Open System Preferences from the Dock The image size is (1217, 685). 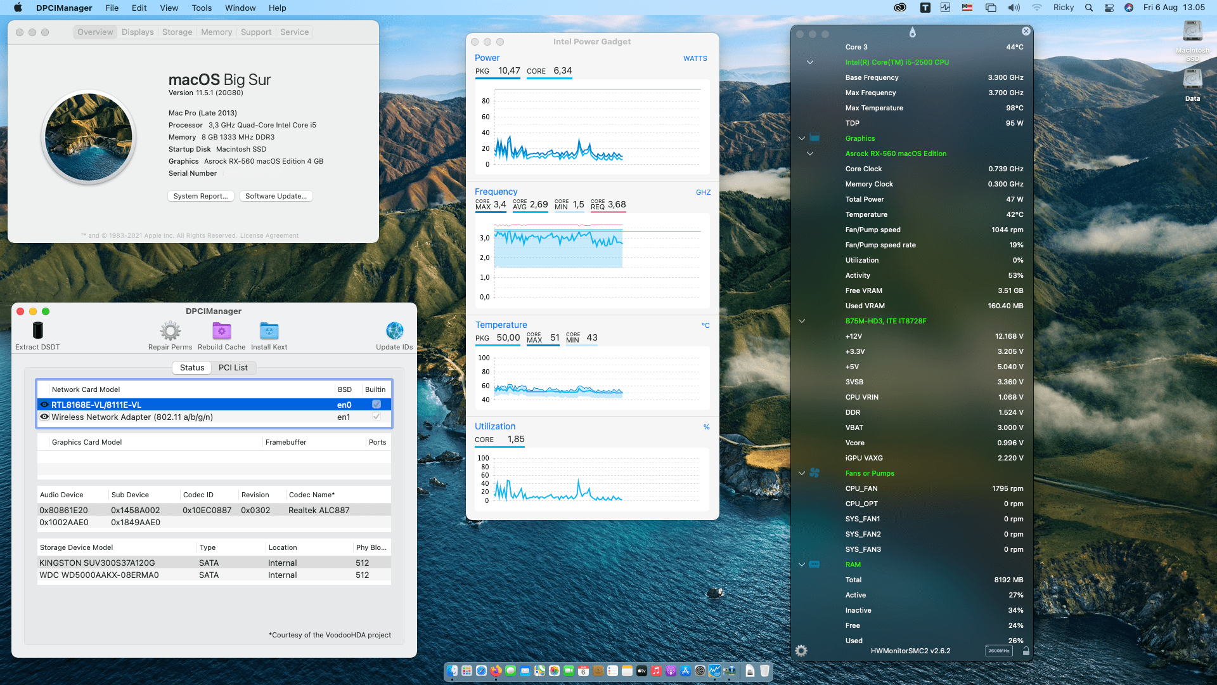(x=700, y=671)
